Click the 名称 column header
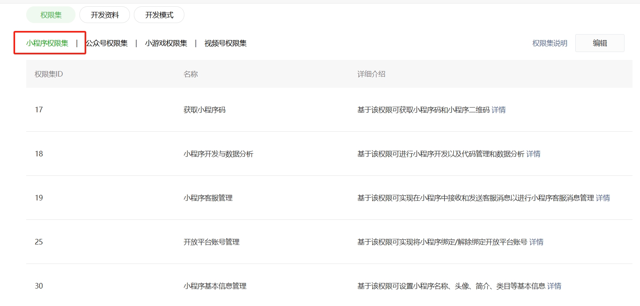This screenshot has width=640, height=306. click(191, 74)
